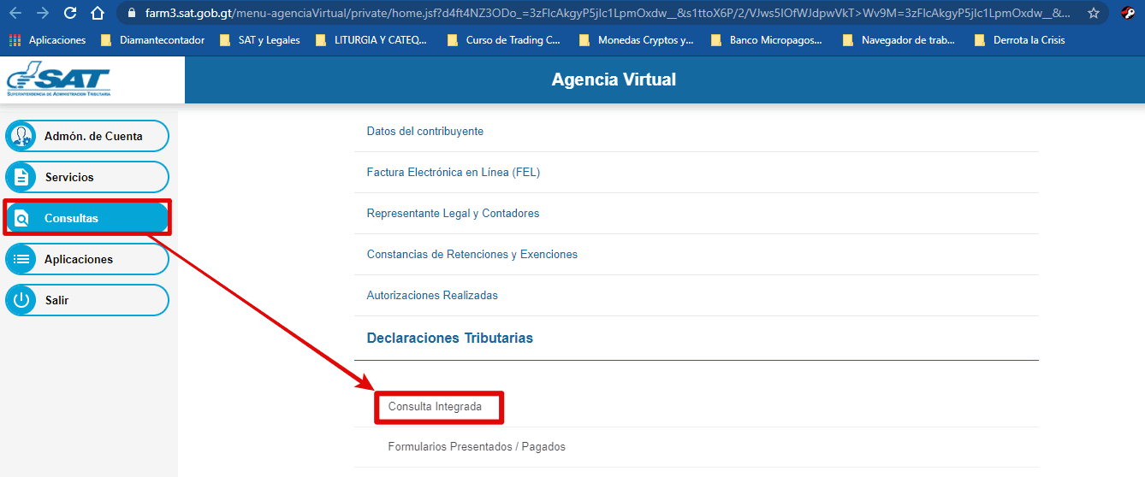Viewport: 1145px width, 477px height.
Task: Open Factura Electrónica en Línea (FEL)
Action: click(454, 173)
